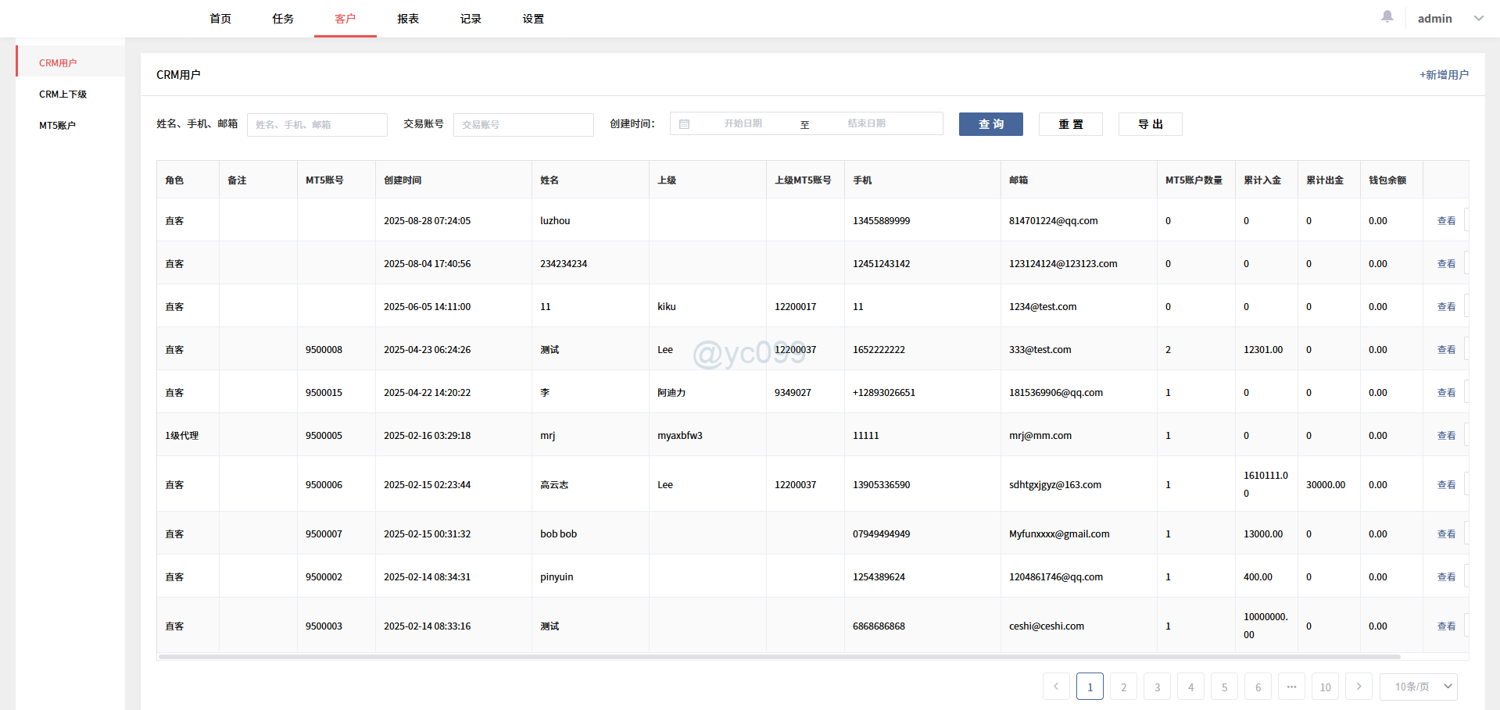Export data with the 导出 button
1500x710 pixels.
point(1149,123)
